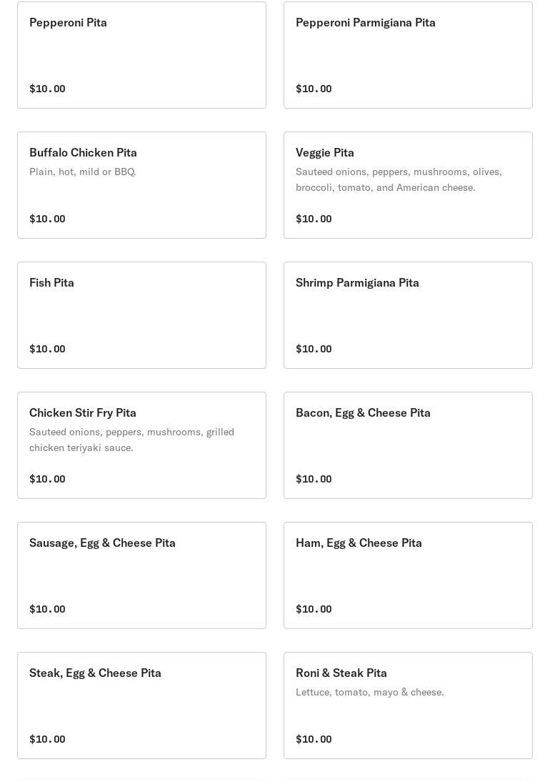Click the Fish Pita $10.00 price
Image resolution: width=550 pixels, height=782 pixels.
47,349
